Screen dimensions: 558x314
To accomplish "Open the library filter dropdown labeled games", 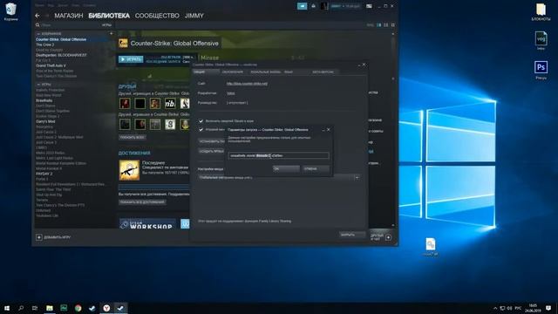I will [x=106, y=25].
